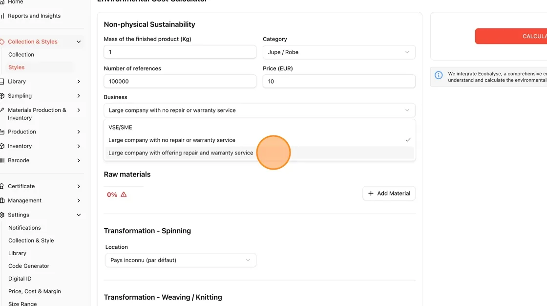Click the Library book icon in sidebar
Viewport: 547px width, 306px height.
point(2,82)
